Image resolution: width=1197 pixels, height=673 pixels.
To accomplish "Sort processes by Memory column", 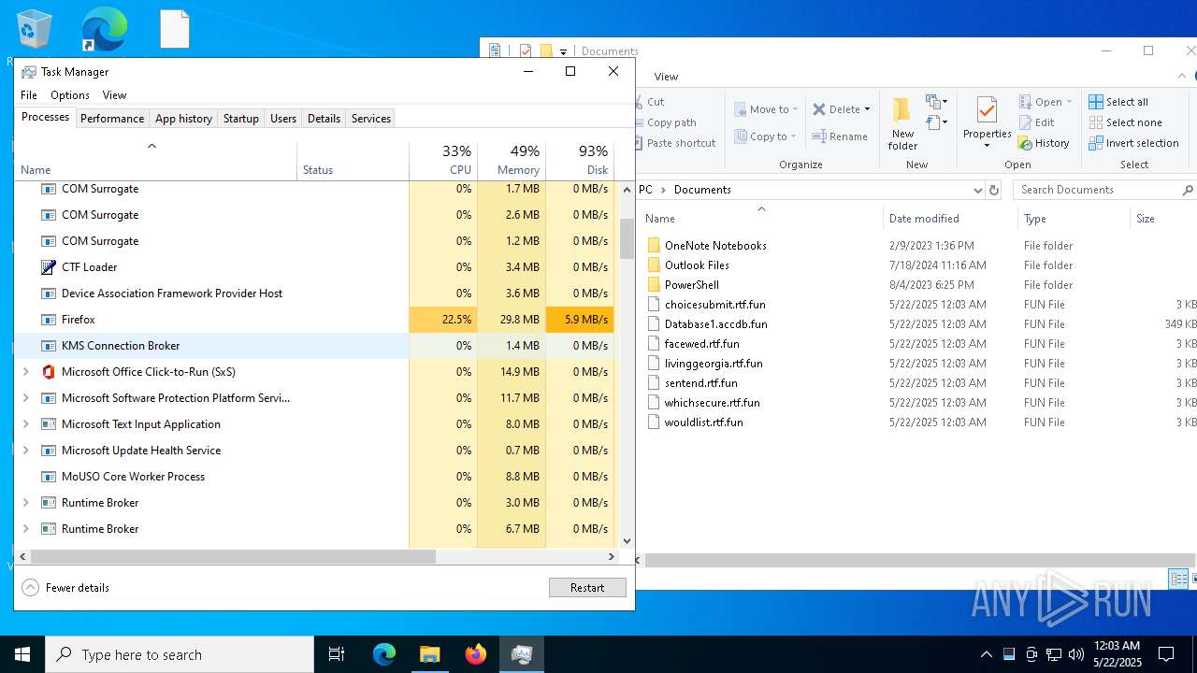I will click(x=512, y=160).
